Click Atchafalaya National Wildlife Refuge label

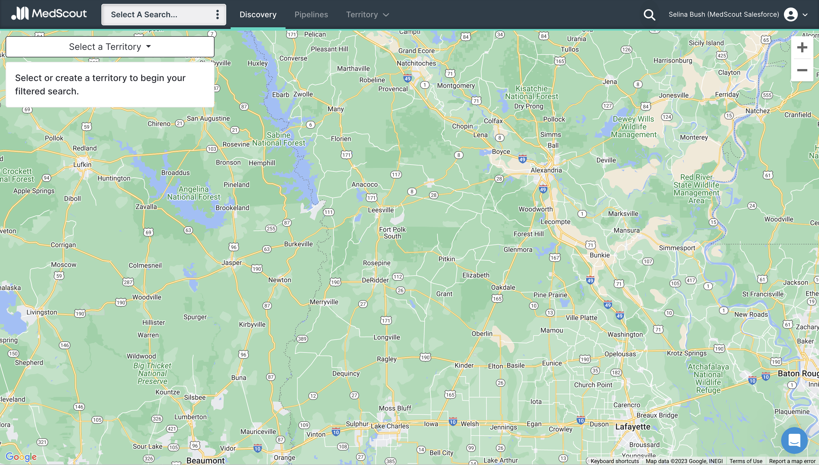tap(708, 378)
